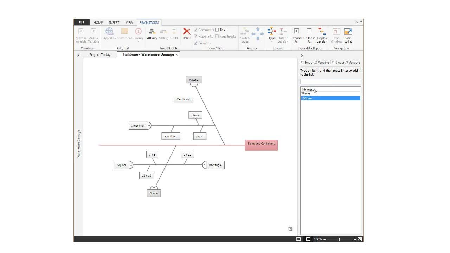The image size is (450, 253).
Task: Click the red Delete icon
Action: pyautogui.click(x=187, y=32)
